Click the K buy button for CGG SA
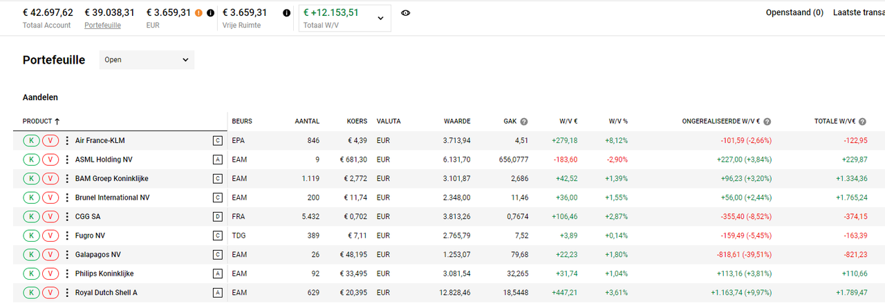 click(x=31, y=217)
